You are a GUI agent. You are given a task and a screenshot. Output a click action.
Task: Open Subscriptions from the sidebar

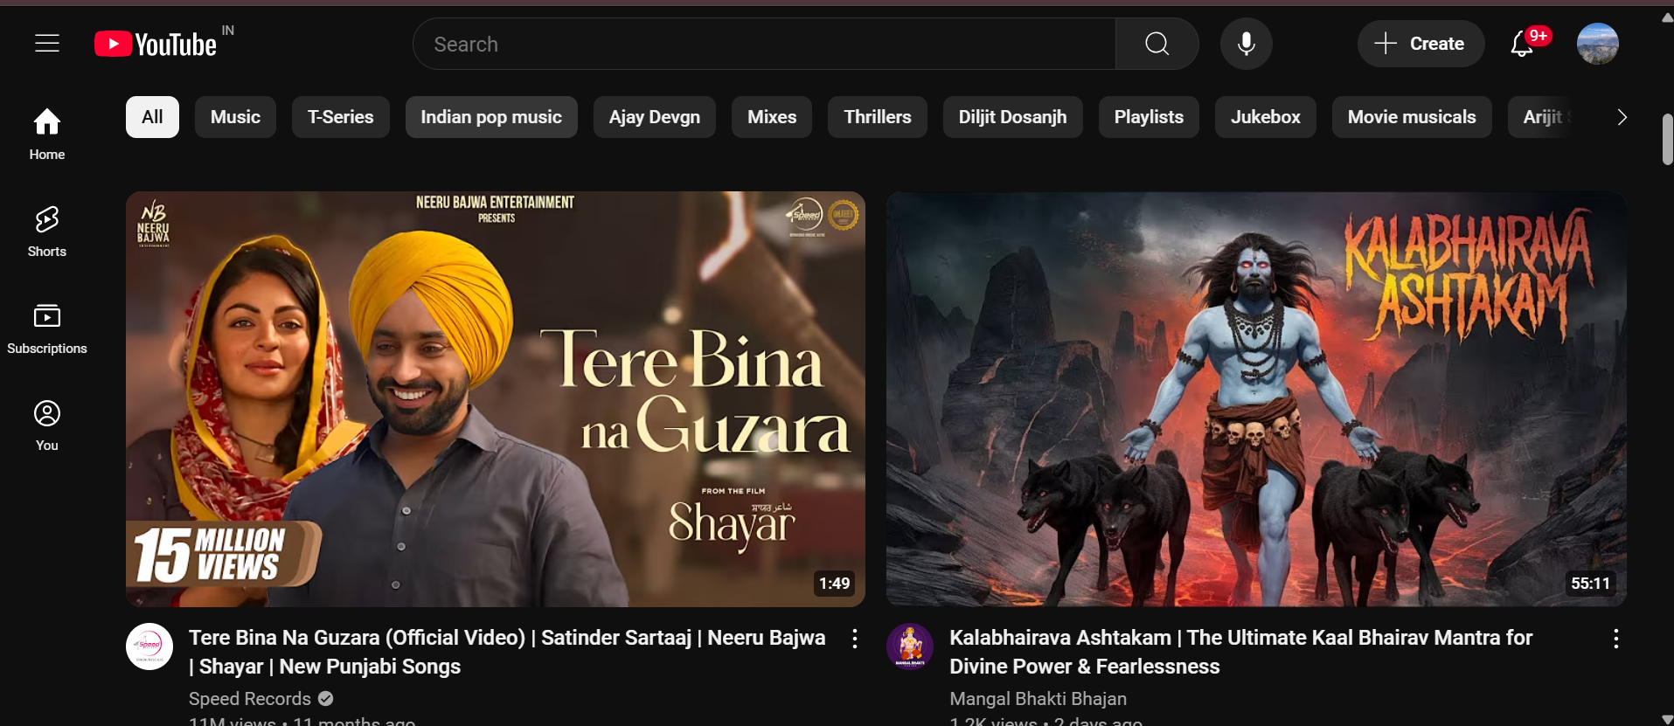pos(47,328)
